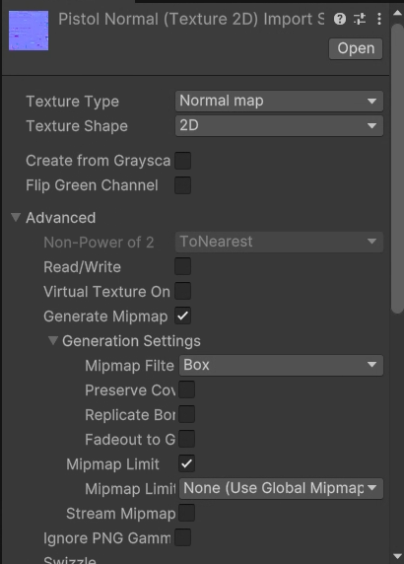
Task: Collapse the Generation Settings foldout
Action: coord(53,340)
